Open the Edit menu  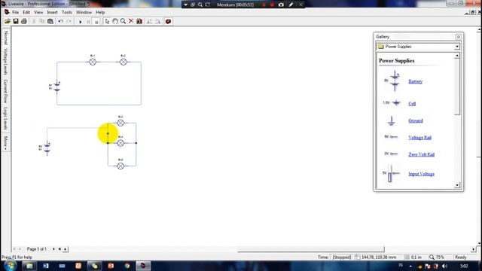point(26,12)
